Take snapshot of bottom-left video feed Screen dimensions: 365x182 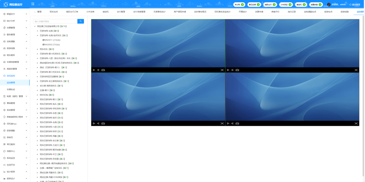tap(103, 123)
